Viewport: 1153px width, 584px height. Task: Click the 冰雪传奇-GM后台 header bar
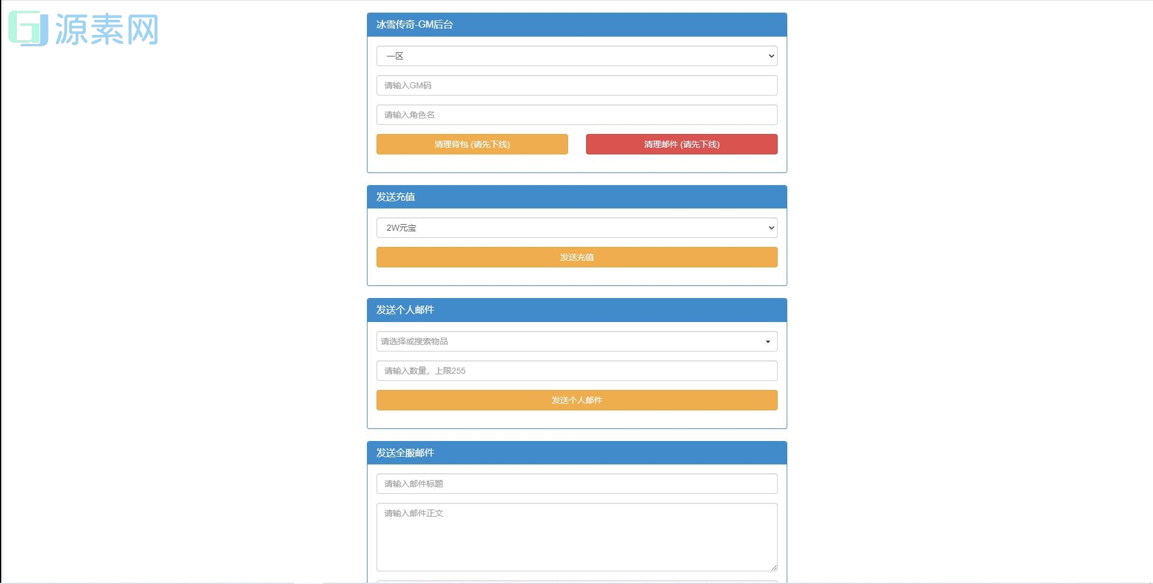click(x=576, y=25)
